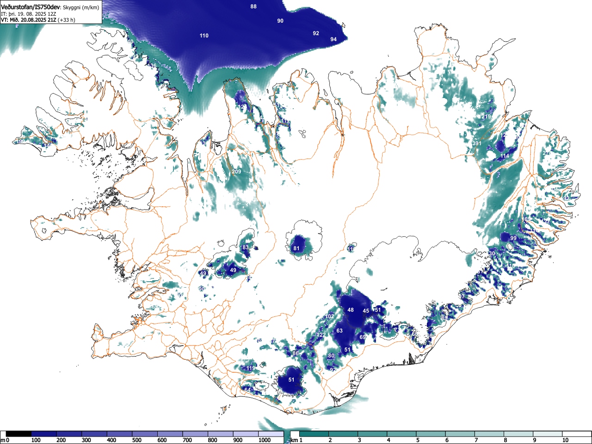Click the 1000 label on the meter legend
Image resolution: width=592 pixels, height=444 pixels.
tap(265, 440)
